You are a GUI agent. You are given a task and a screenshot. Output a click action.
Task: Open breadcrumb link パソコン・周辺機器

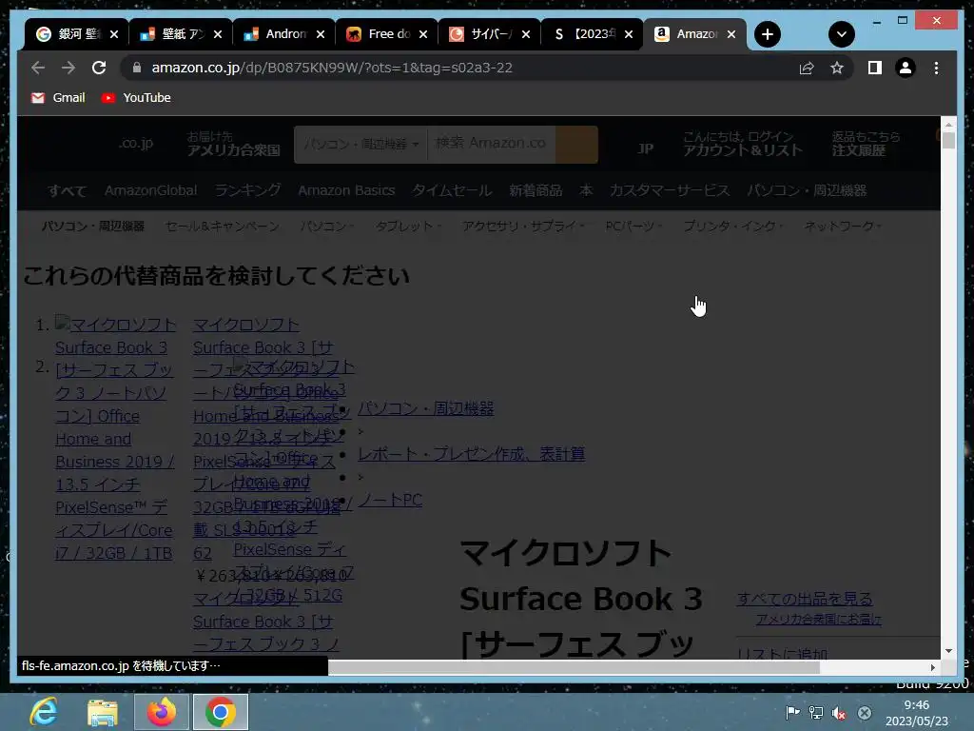pyautogui.click(x=426, y=408)
